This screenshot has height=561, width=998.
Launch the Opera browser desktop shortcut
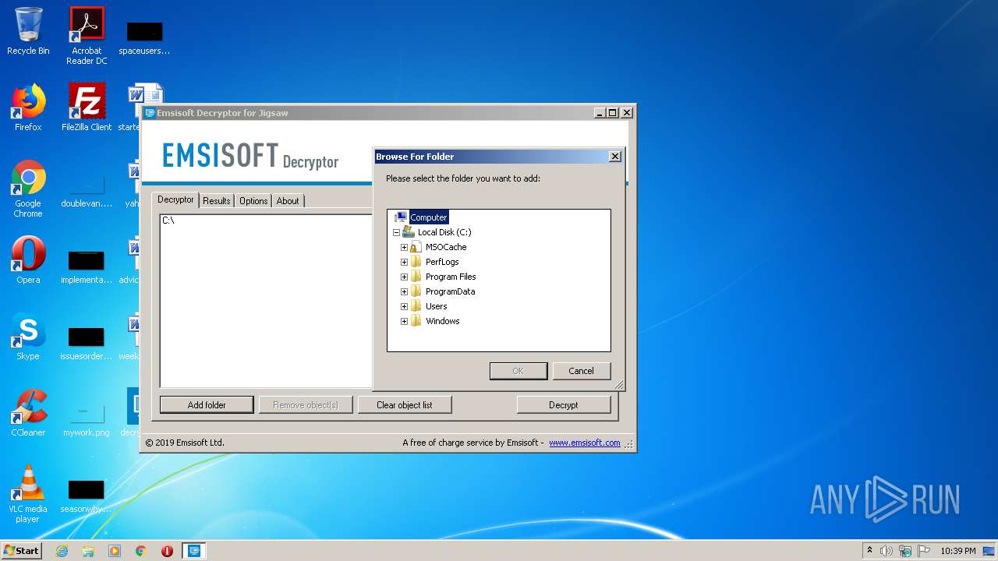click(28, 260)
